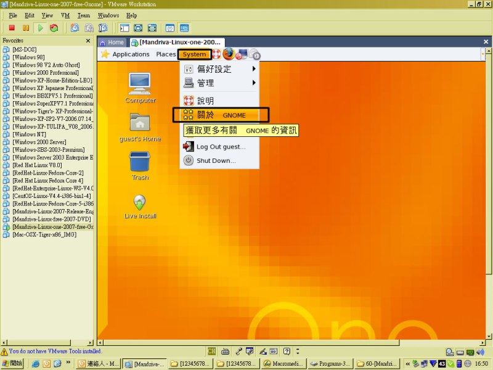Expand hidden tray icons chevron

408,364
